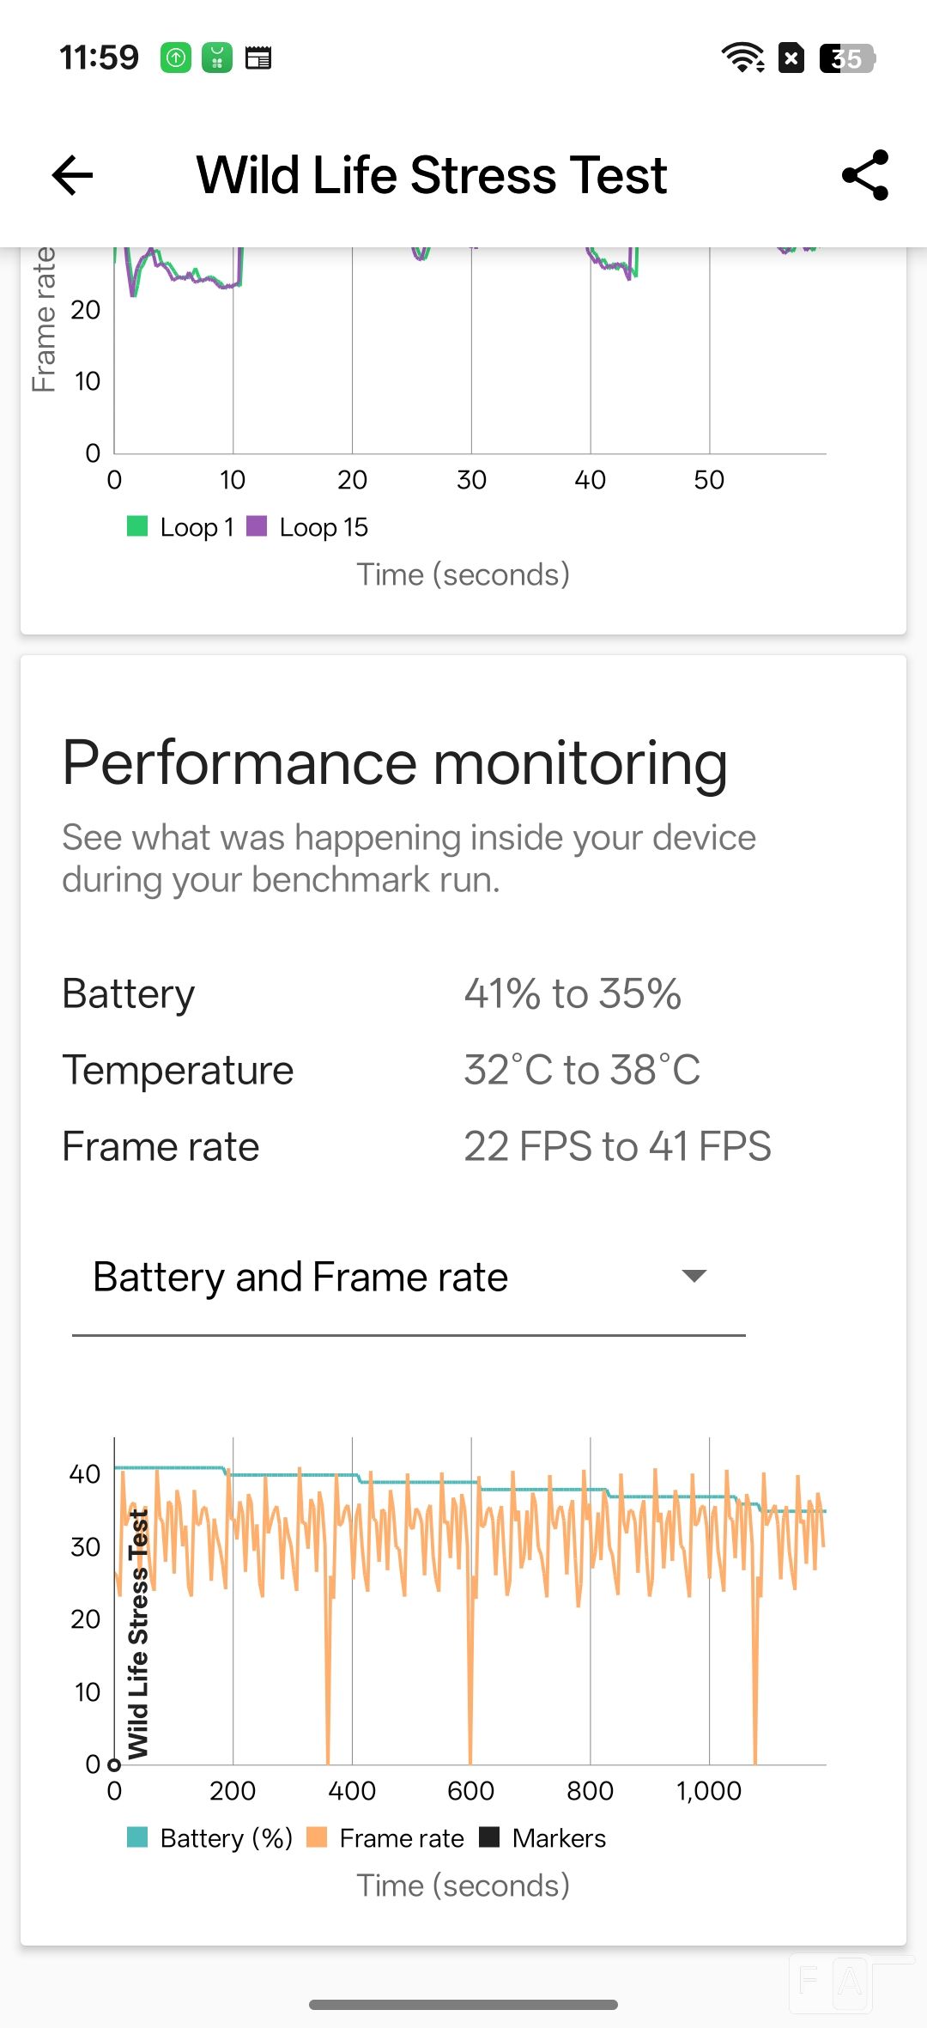The image size is (927, 2028).
Task: Toggle Loop 15 series in legend
Action: 308,527
